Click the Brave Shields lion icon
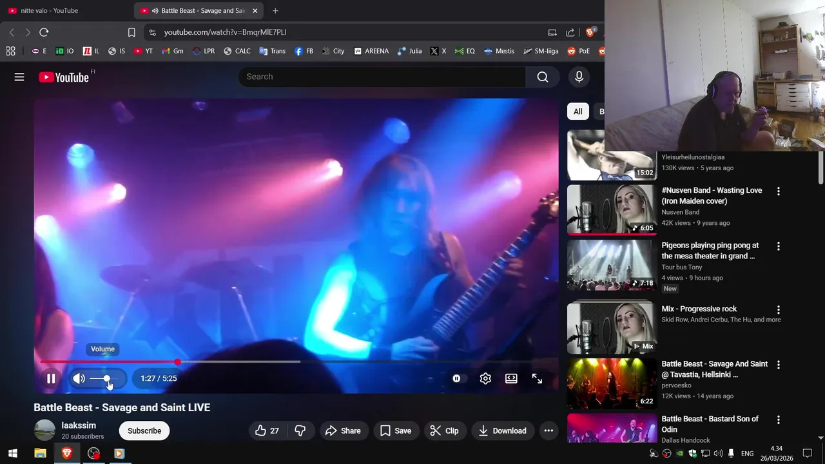The width and height of the screenshot is (825, 464). (590, 32)
